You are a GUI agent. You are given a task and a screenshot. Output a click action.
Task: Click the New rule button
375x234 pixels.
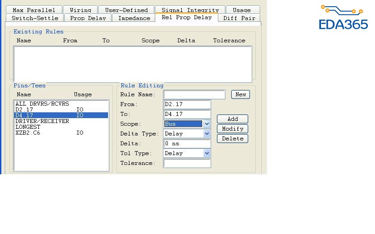[x=241, y=94]
